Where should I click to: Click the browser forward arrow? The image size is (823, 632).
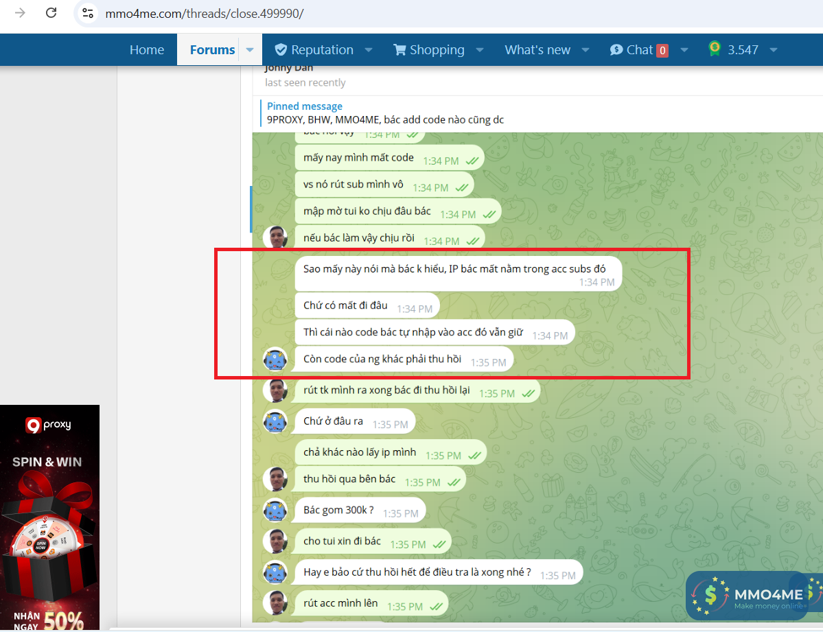pos(20,12)
